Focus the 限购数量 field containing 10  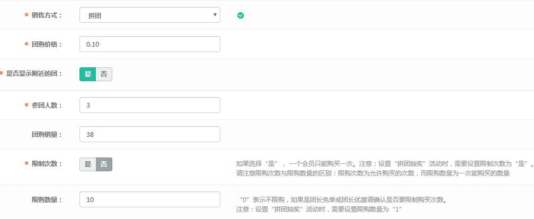point(149,199)
